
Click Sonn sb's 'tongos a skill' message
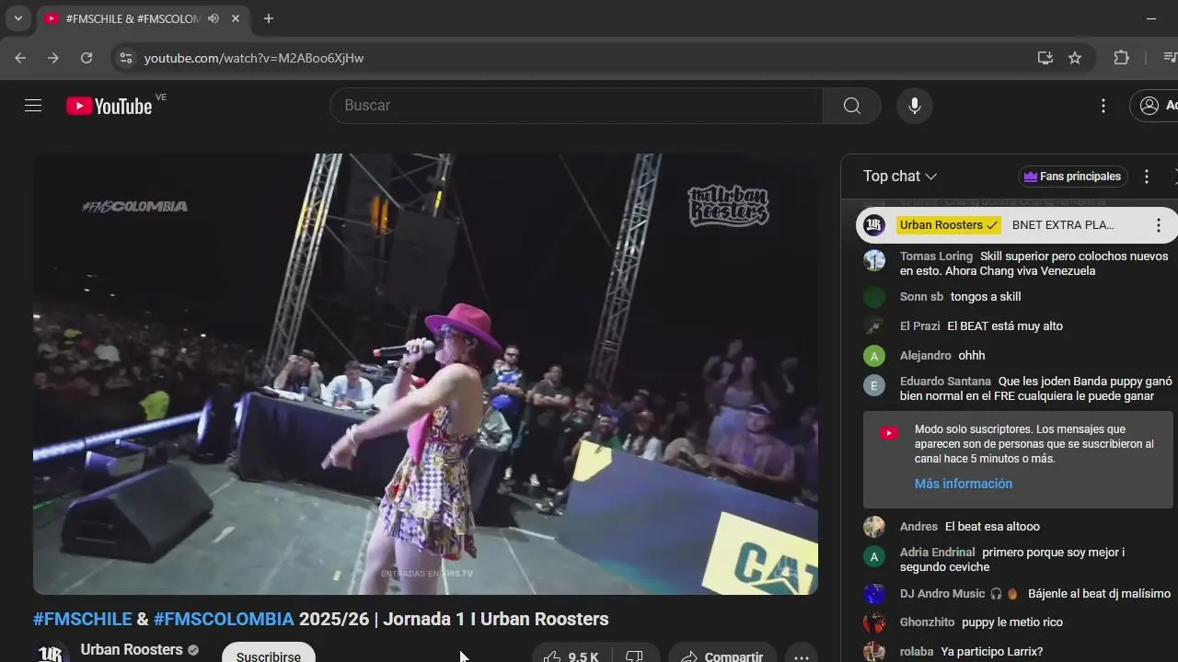[x=986, y=297]
